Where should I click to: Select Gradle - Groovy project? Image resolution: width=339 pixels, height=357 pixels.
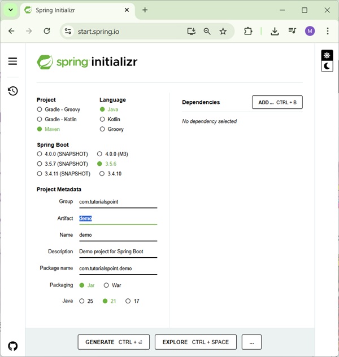[58, 109]
